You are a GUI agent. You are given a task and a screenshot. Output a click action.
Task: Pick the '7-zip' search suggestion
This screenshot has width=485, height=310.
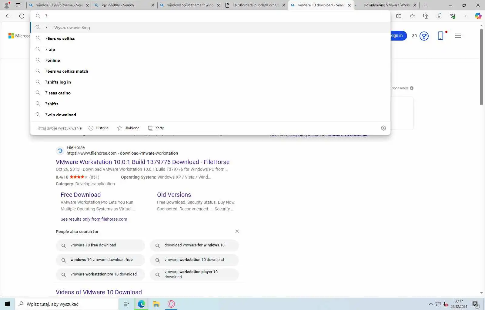point(210,49)
